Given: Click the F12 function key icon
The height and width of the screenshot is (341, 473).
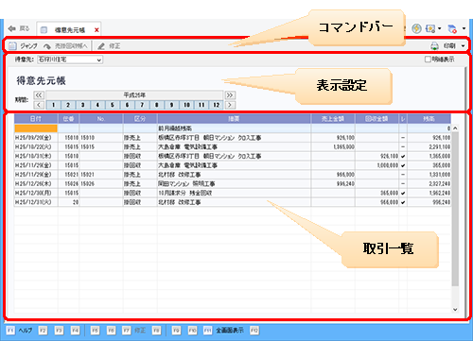Looking at the screenshot, I should (x=254, y=331).
